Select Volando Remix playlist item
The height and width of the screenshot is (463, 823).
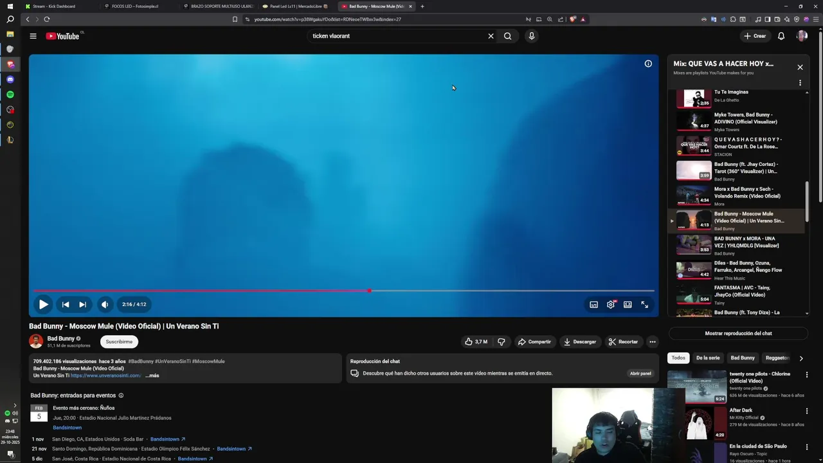(737, 195)
